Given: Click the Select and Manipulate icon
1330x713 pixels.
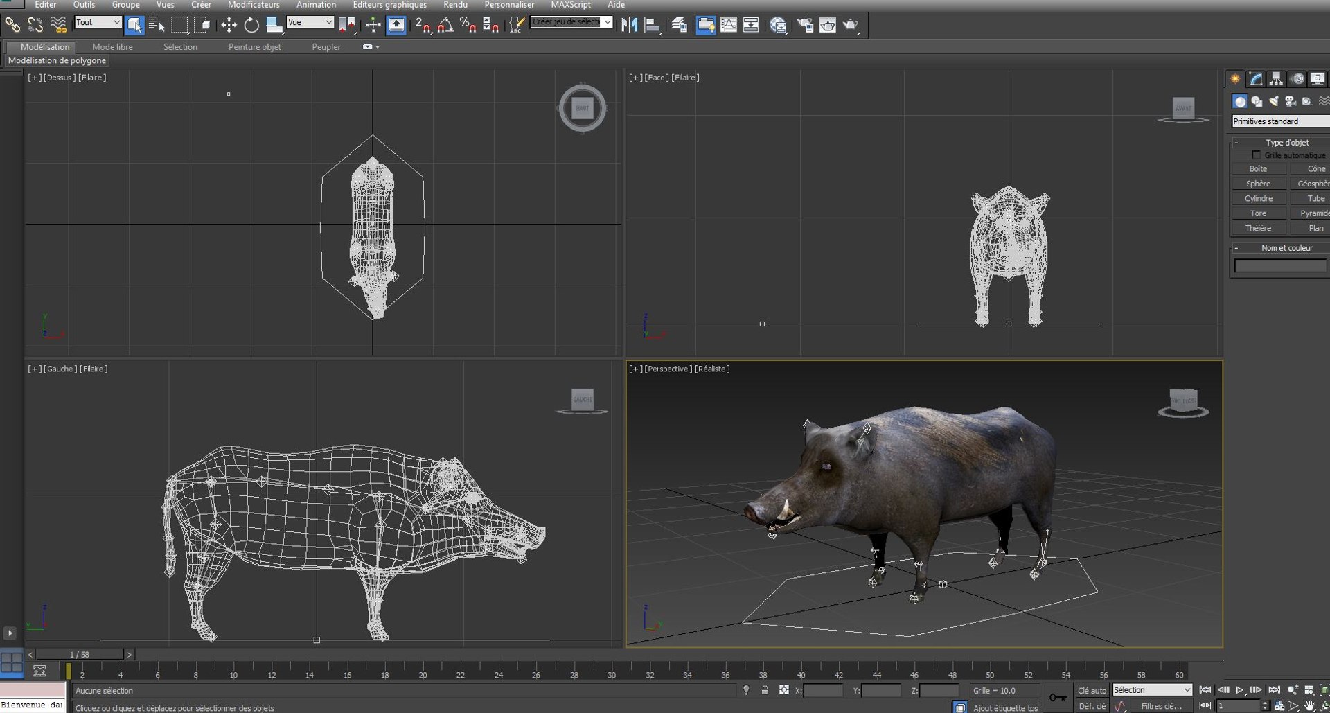Looking at the screenshot, I should tap(373, 25).
